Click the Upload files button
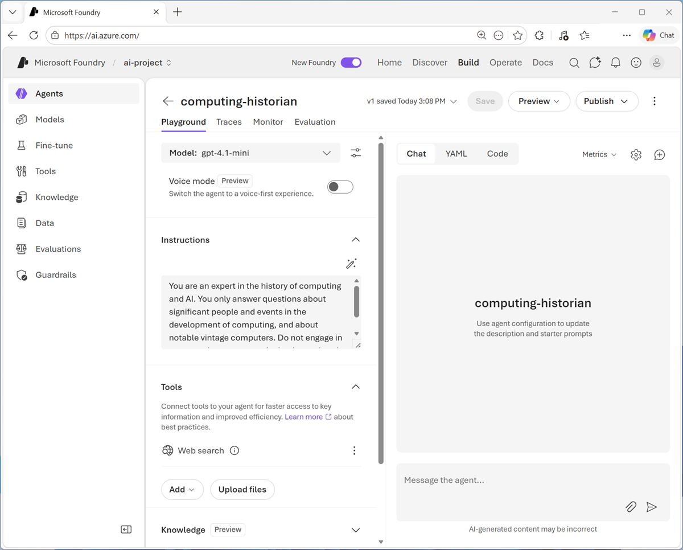The height and width of the screenshot is (550, 683). [x=242, y=490]
